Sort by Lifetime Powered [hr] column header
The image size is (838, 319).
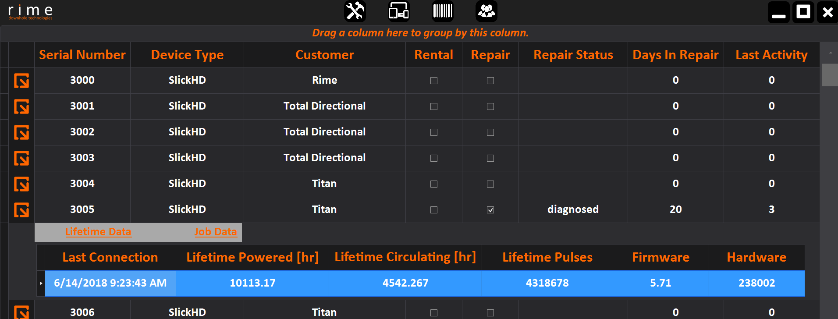252,257
